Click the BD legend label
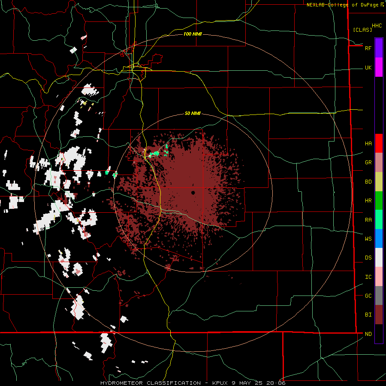 (x=368, y=181)
